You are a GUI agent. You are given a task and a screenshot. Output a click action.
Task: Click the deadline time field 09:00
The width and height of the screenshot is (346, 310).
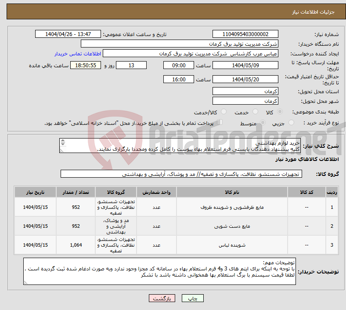[x=179, y=66]
